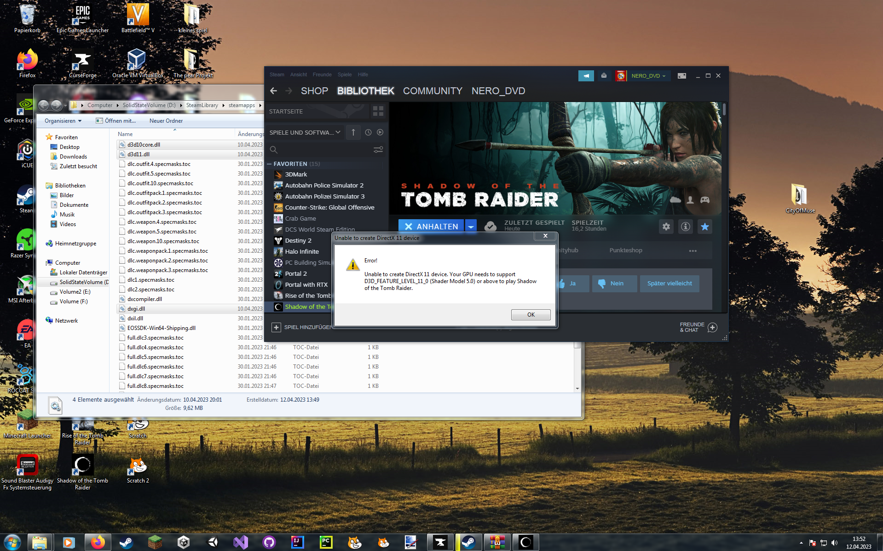883x551 pixels.
Task: Select Volume2 (E:) in Explorer tree
Action: (75, 292)
